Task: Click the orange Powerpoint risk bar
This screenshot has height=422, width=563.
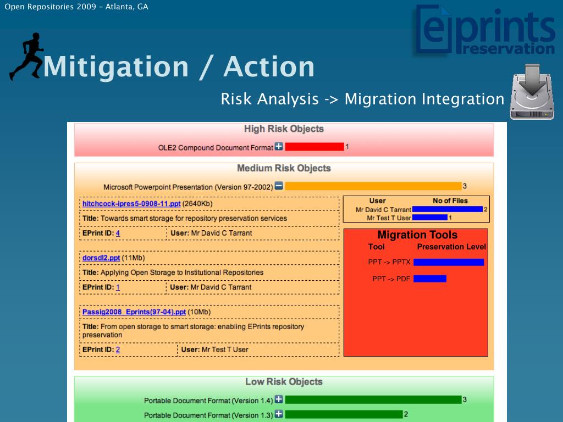Action: point(373,186)
